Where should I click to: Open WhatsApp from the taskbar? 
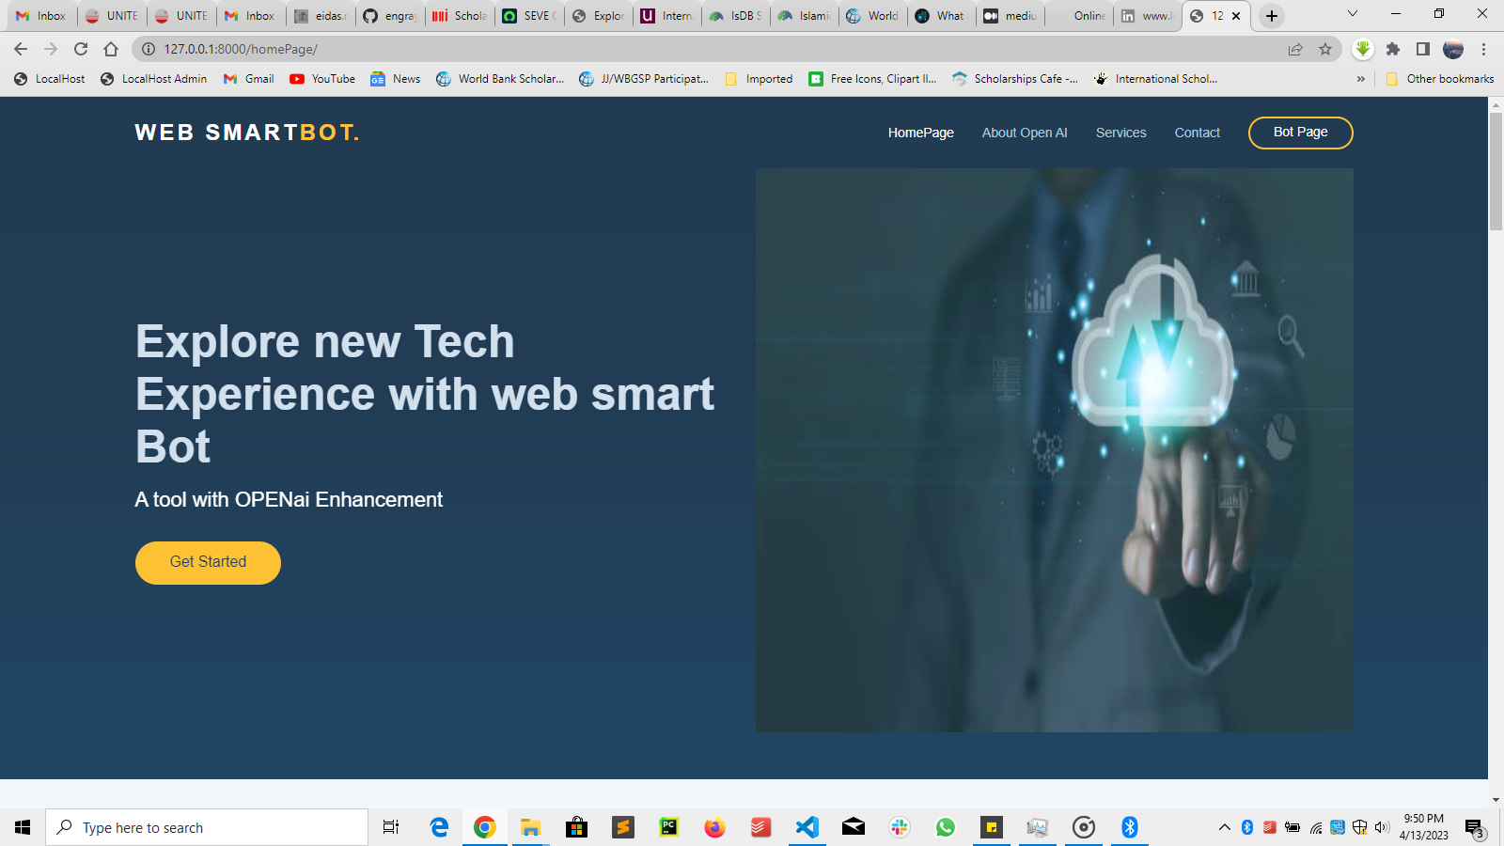(945, 827)
